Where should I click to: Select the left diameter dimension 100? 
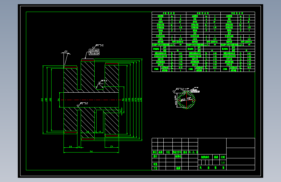tap(50, 100)
